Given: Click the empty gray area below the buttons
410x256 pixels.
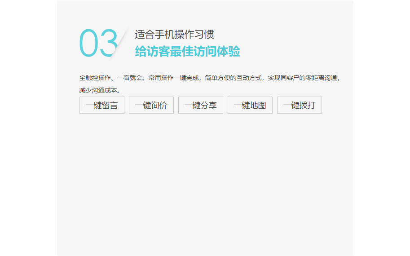Looking at the screenshot, I should [x=205, y=180].
